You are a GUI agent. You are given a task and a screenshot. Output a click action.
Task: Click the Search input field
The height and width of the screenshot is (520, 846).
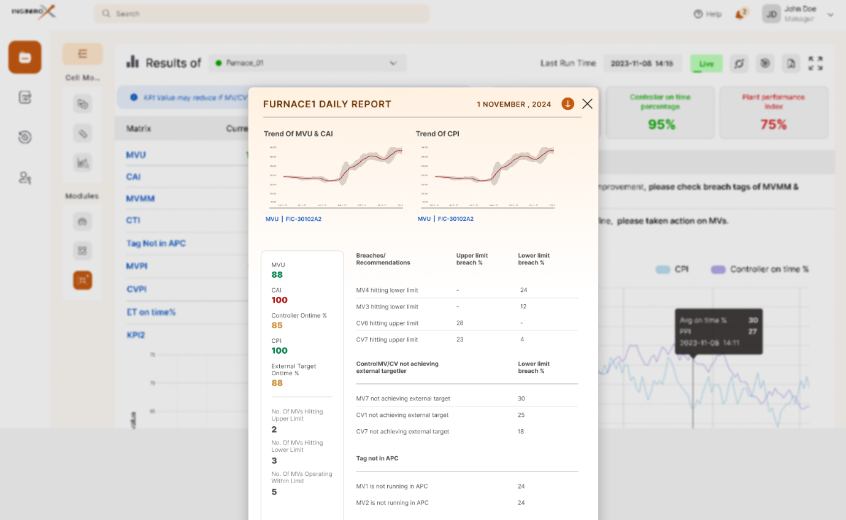(261, 13)
